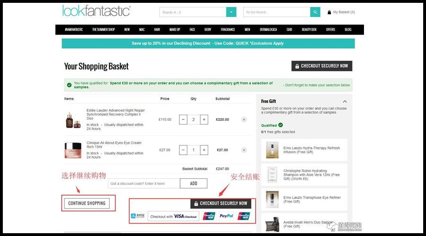The width and height of the screenshot is (426, 236).
Task: Select Erno Laszlo Transphuse Eye Refiner gift
Action: 304,200
